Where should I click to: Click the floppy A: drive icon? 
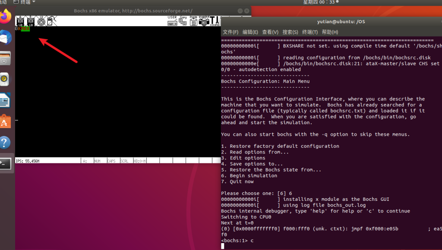click(20, 21)
